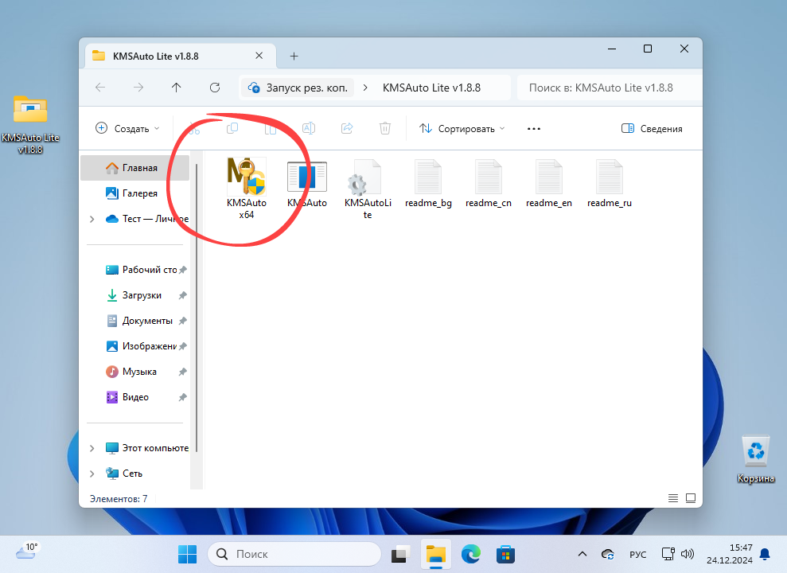Expand the Этот компьютер tree node
Screen dimensions: 787x573
(92, 448)
